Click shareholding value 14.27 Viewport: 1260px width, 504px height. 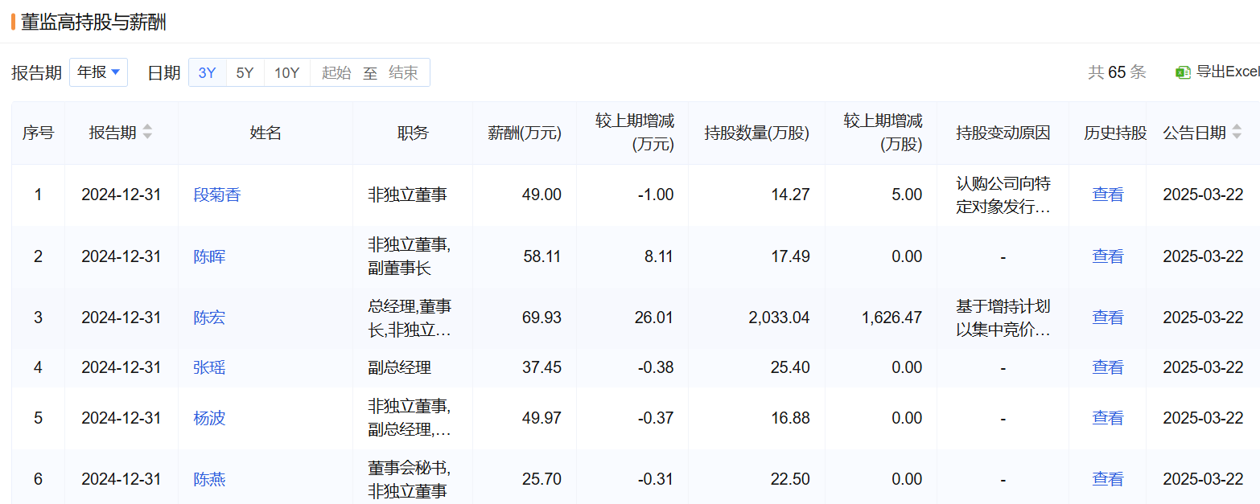[789, 195]
